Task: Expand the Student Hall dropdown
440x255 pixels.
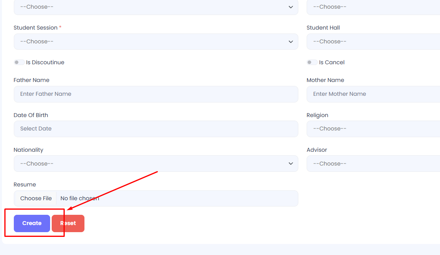Action: (373, 42)
